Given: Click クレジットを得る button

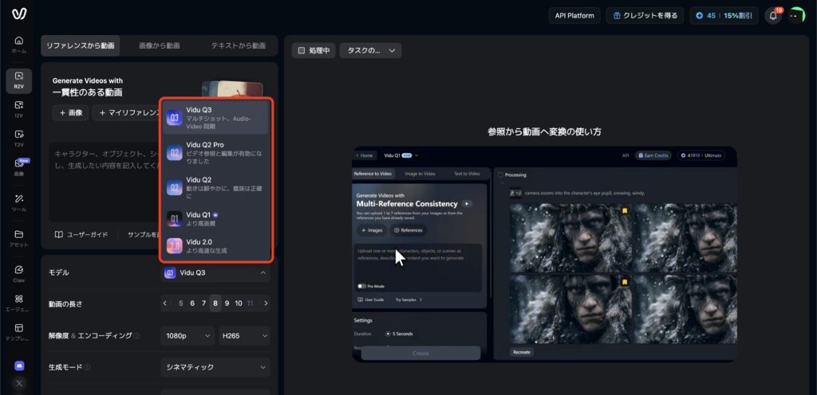Looking at the screenshot, I should click(x=645, y=16).
